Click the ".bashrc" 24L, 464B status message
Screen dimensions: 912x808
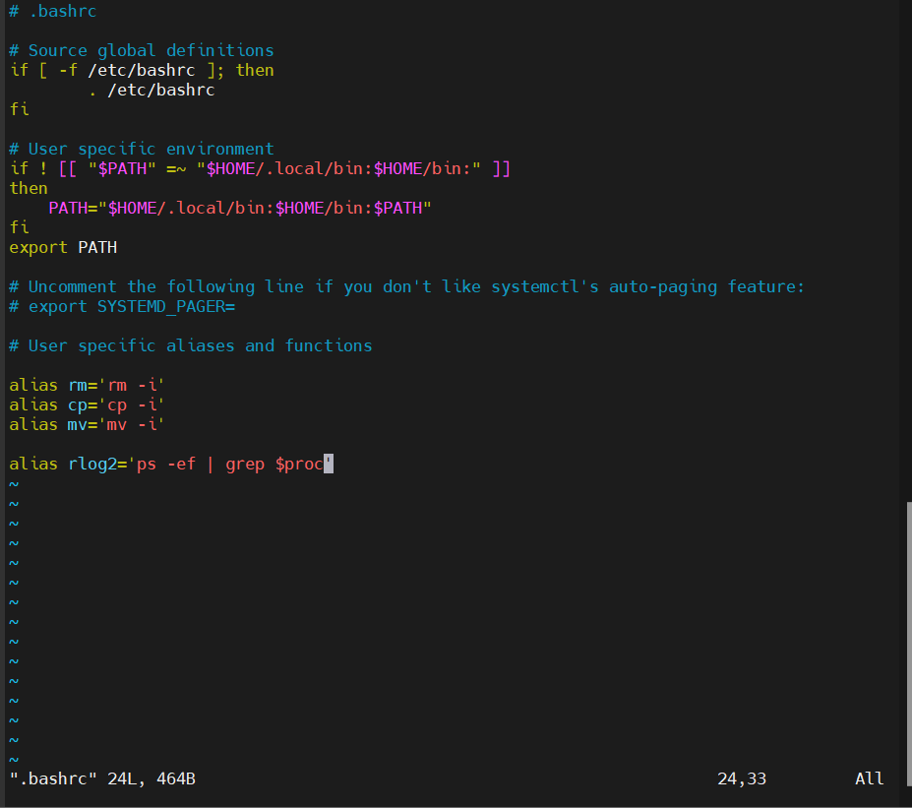(x=102, y=778)
